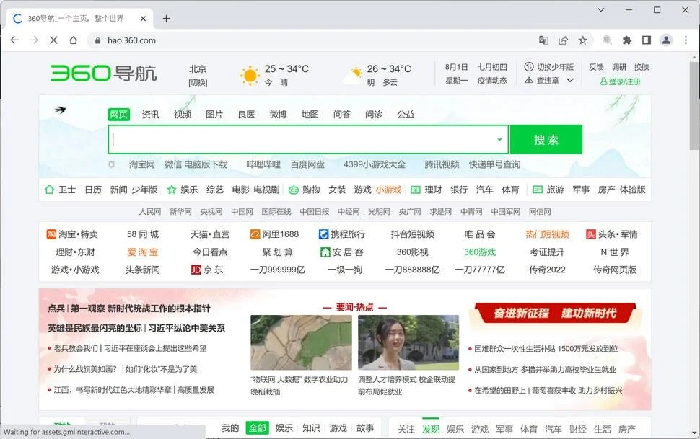The width and height of the screenshot is (700, 439).
Task: Expand the search suggestions dropdown arrow
Action: tap(499, 140)
